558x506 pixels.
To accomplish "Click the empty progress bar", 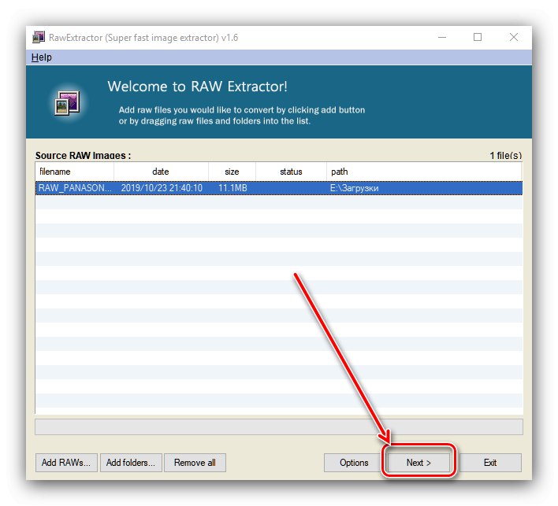I will pyautogui.click(x=279, y=427).
